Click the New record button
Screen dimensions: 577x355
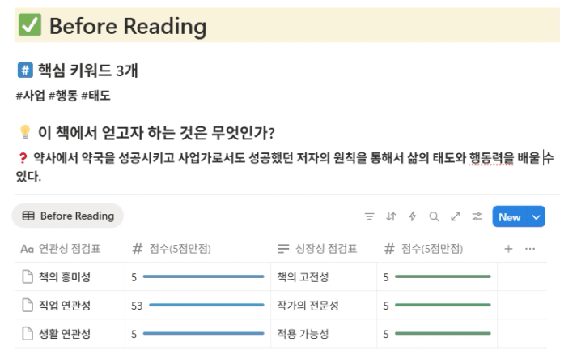[510, 217]
